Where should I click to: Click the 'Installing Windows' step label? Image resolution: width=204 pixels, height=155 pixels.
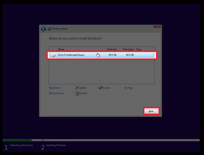pos(56,145)
